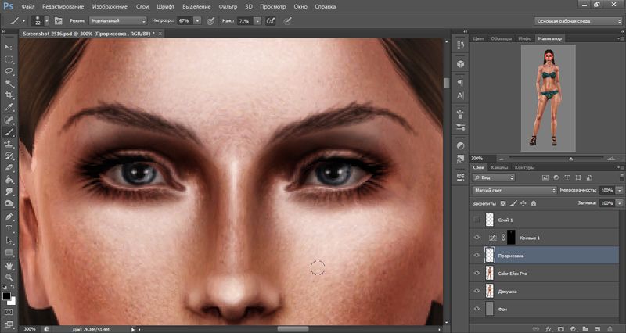Select the Pen tool
The height and width of the screenshot is (333, 626).
pyautogui.click(x=9, y=217)
